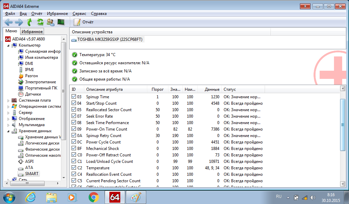Switch to the Избранное sidebar tab
The height and width of the screenshot is (204, 349).
click(32, 32)
